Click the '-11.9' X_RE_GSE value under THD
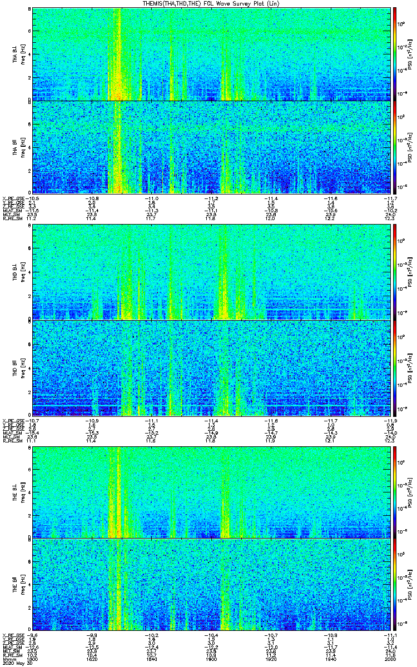417x667 pixels. pyautogui.click(x=391, y=421)
